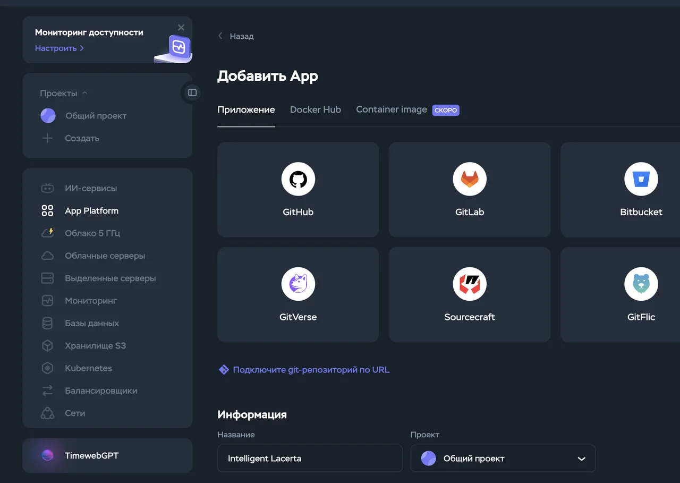This screenshot has height=483, width=680.
Task: Click the Скоро badge
Action: (x=446, y=110)
